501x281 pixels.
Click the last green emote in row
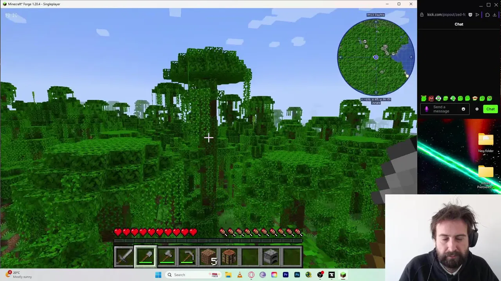pyautogui.click(x=489, y=98)
